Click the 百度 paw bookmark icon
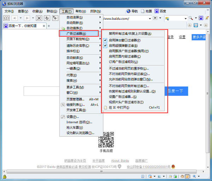 tap(157, 11)
